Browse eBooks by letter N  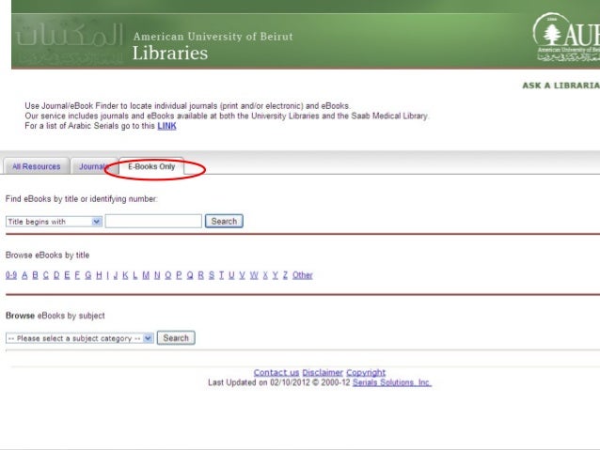[x=157, y=275]
